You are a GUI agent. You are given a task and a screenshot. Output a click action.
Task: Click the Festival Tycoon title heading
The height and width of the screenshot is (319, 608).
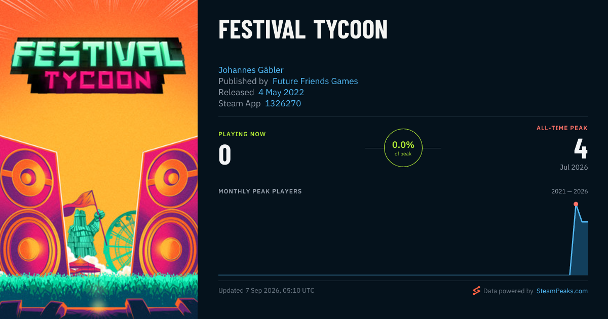click(x=303, y=30)
